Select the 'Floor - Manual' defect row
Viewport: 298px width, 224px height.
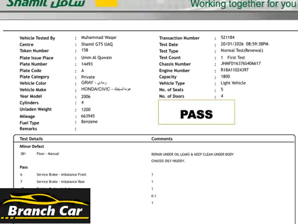pyautogui.click(x=48, y=154)
